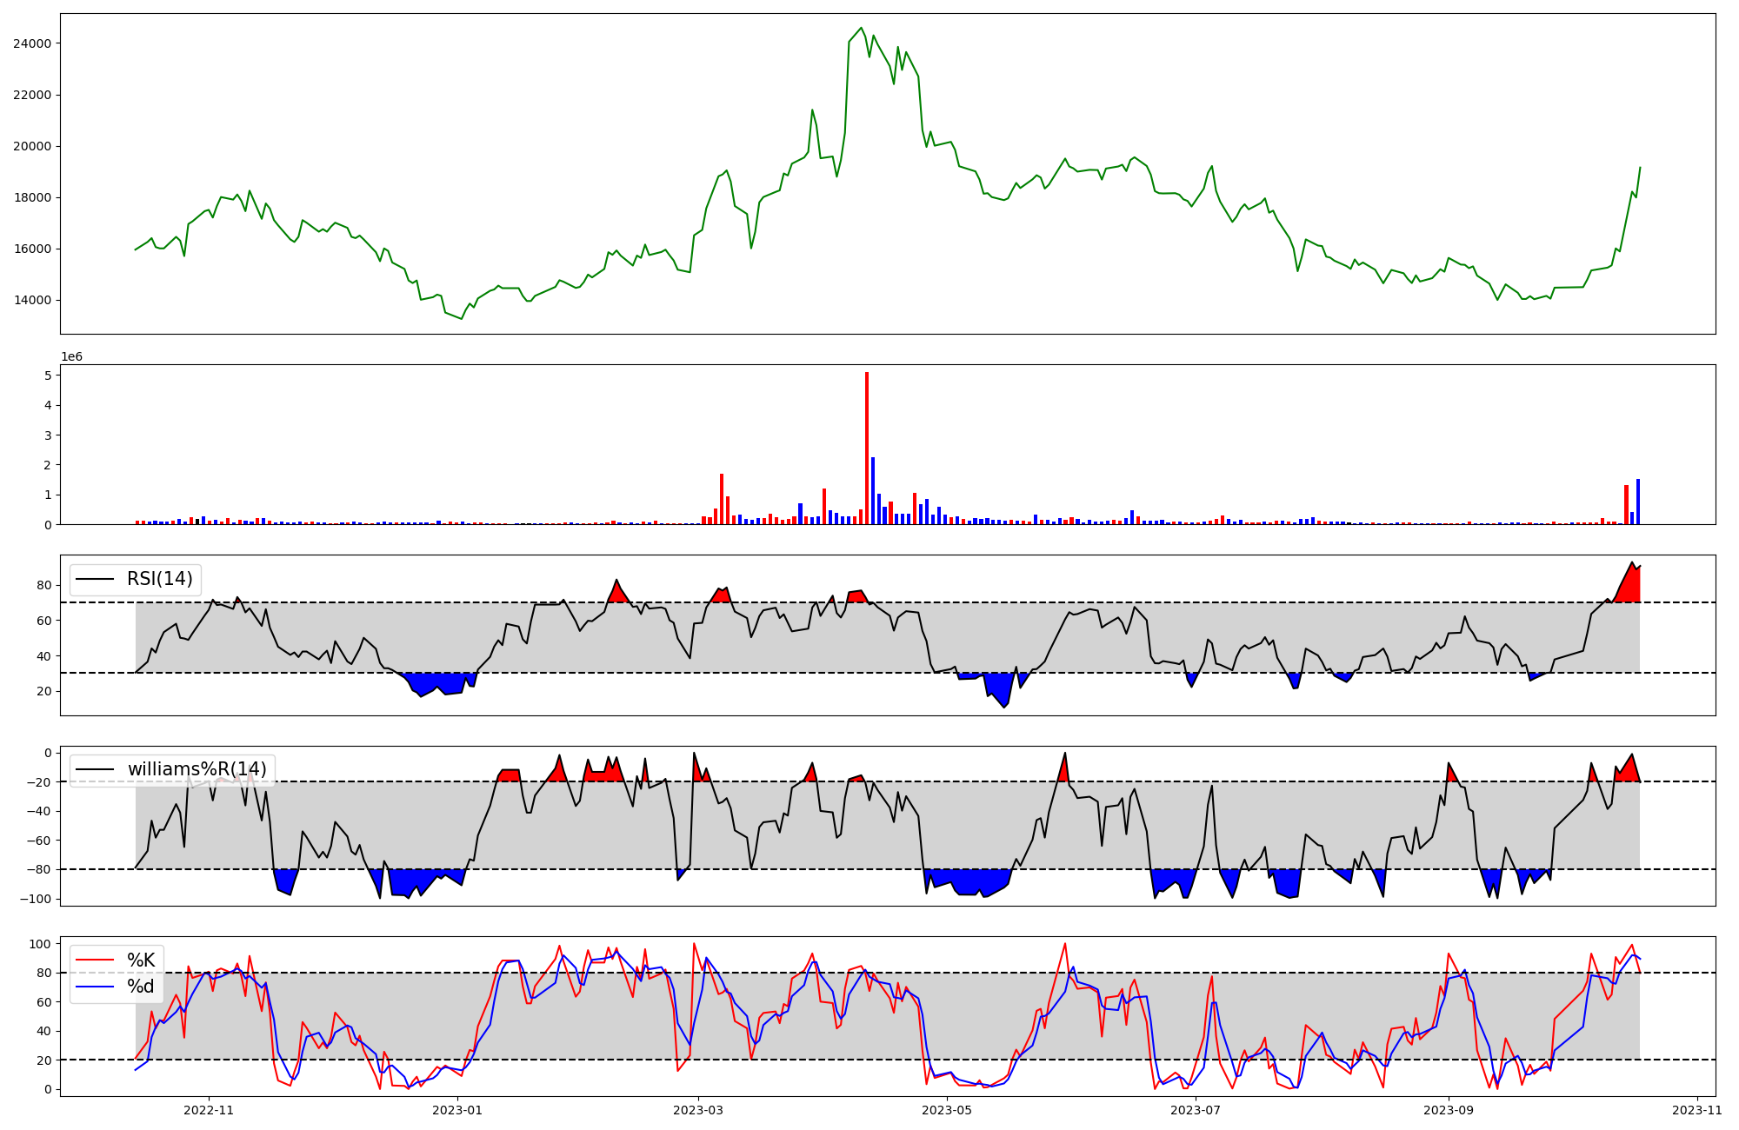Screen dimensions: 1739x1130
Task: Click the 2023-07 x-axis date label
Action: coord(1196,1110)
